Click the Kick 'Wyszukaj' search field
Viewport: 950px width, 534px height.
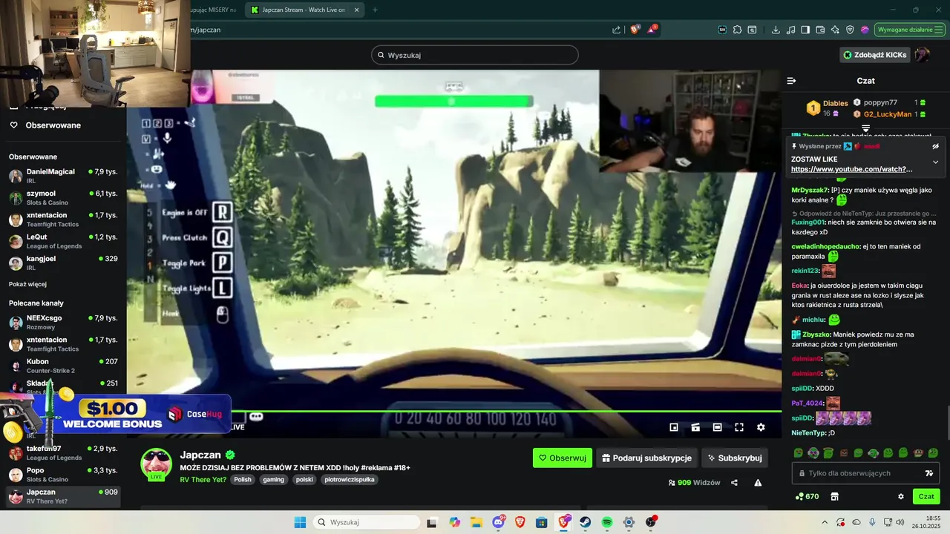[475, 55]
